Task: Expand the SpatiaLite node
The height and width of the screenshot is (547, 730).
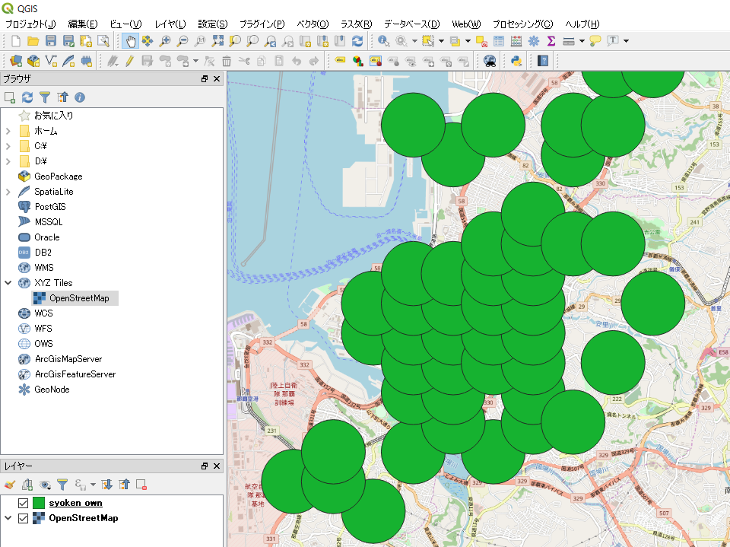Action: pos(8,192)
